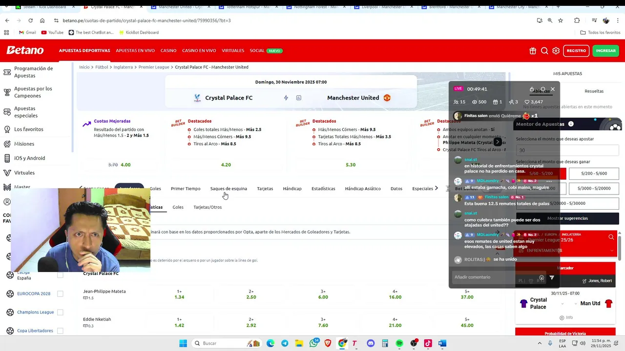
Task: Select Destacados bet builder odds 5.30
Action: point(351,165)
